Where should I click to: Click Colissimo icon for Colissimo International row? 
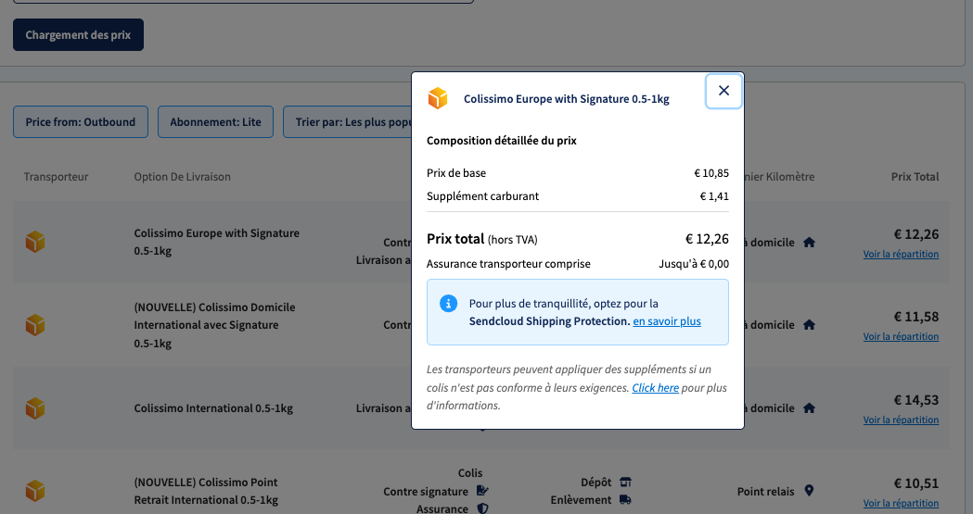tap(35, 408)
